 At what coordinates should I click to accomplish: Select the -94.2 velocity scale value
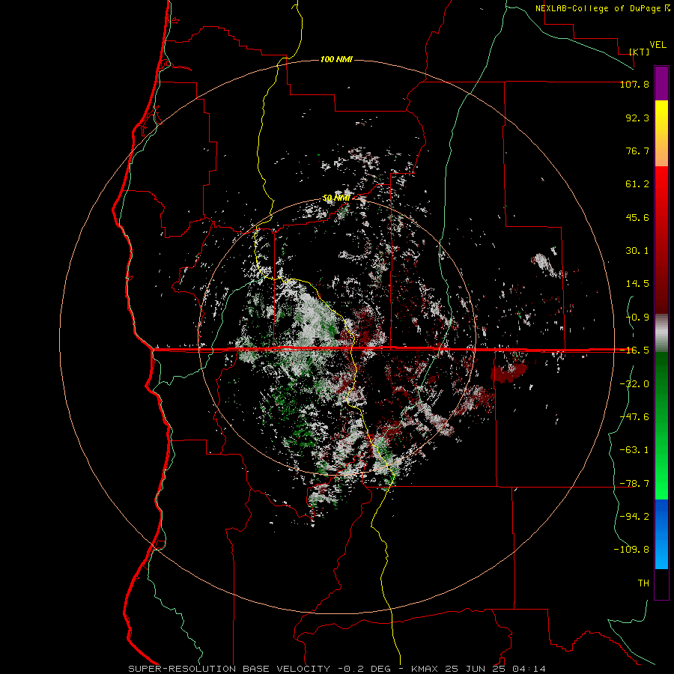pos(634,516)
